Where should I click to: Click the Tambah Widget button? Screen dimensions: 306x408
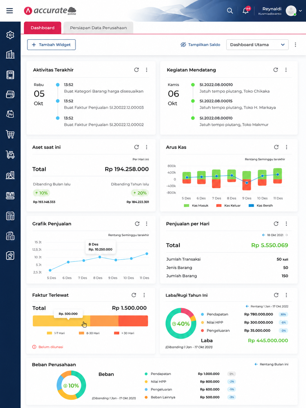(x=51, y=45)
